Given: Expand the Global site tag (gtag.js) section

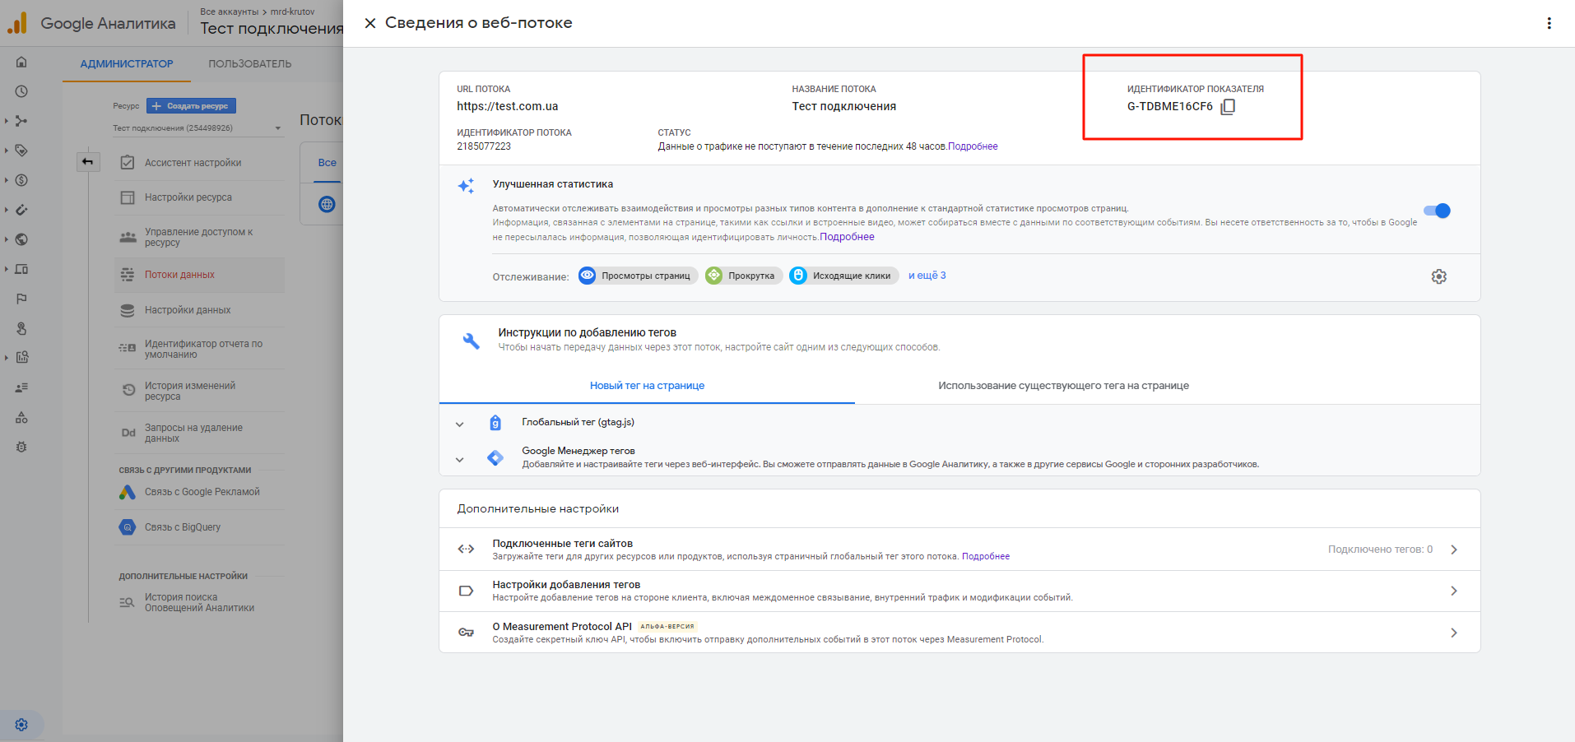Looking at the screenshot, I should 459,424.
